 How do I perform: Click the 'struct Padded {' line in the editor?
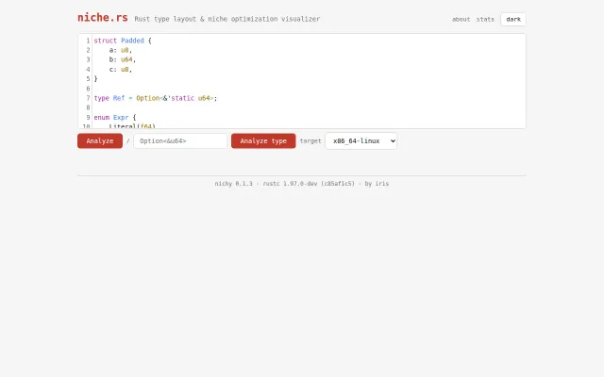(x=123, y=41)
